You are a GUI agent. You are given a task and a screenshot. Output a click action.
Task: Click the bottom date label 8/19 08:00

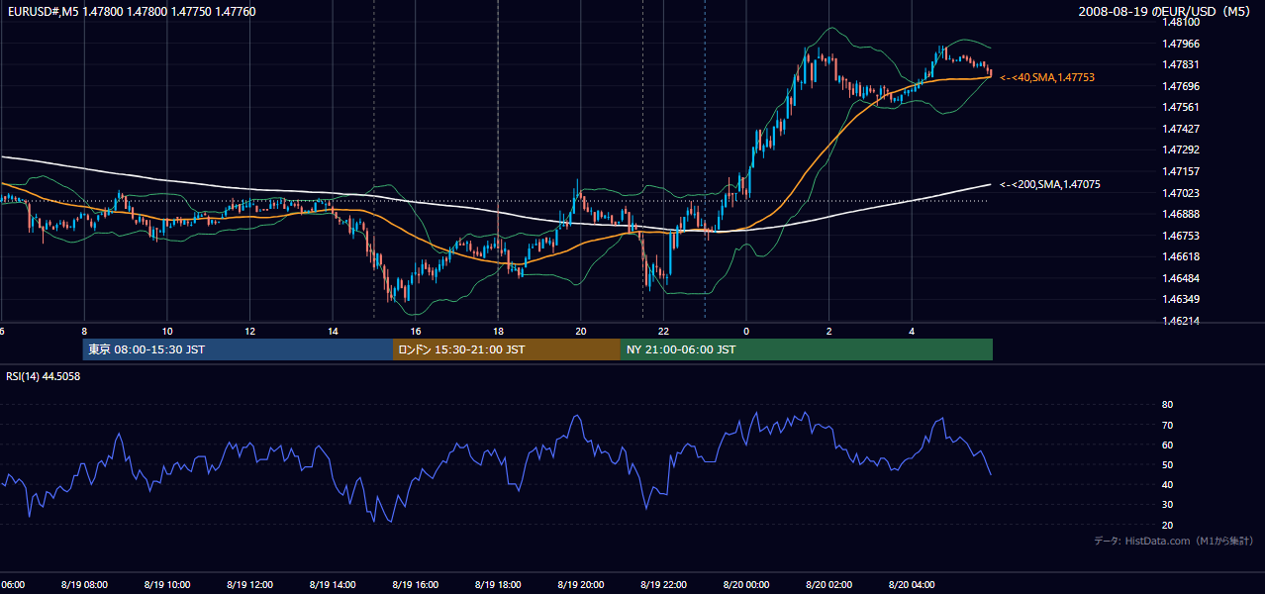coord(84,585)
